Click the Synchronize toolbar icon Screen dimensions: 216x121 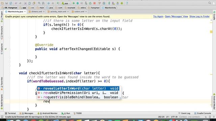click(x=11, y=3)
